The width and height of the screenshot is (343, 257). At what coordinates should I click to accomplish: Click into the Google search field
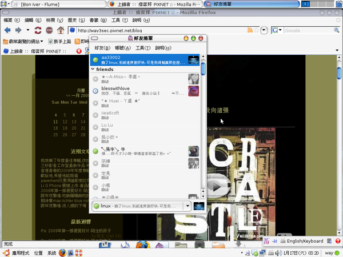pyautogui.click(x=309, y=30)
